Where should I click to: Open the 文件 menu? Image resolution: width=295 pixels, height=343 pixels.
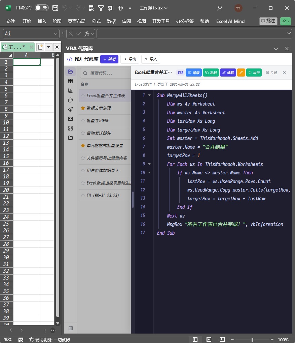coord(10,21)
